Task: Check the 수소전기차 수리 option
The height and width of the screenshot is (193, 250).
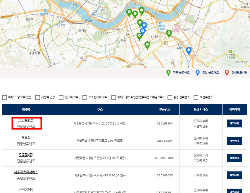Action: pos(84,97)
